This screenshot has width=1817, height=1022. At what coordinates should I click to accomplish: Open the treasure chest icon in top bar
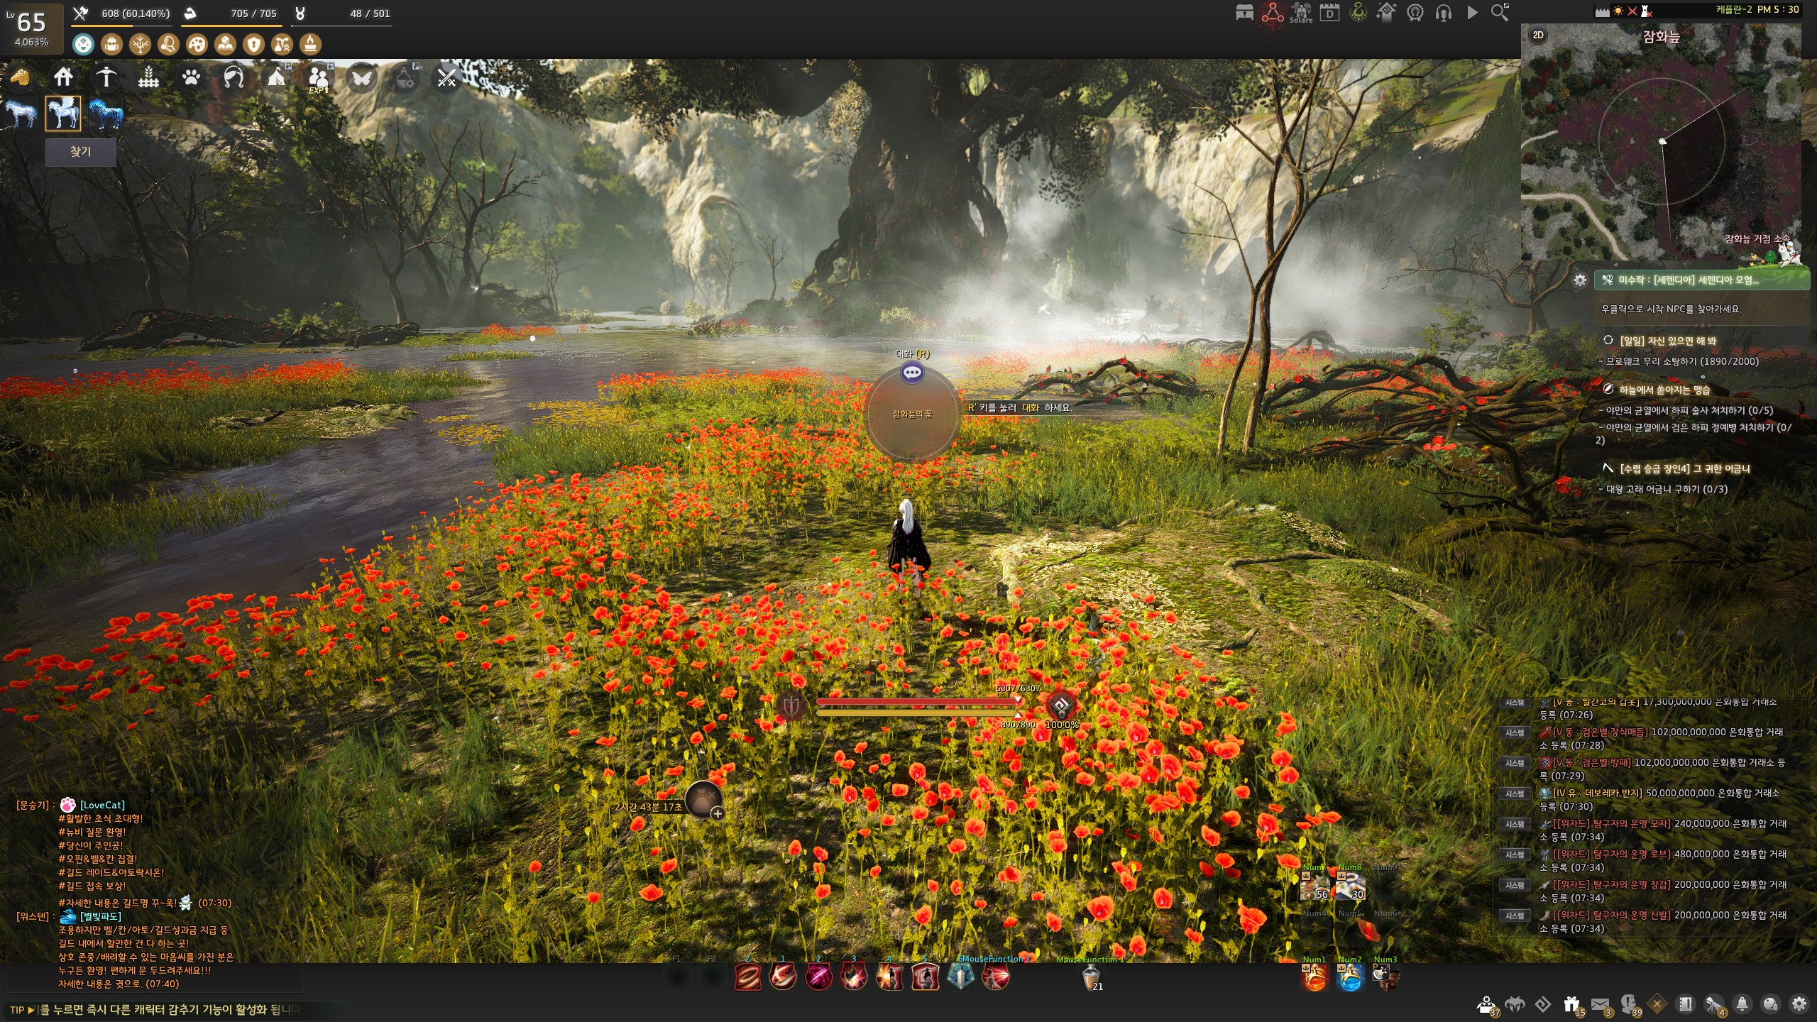[1244, 12]
